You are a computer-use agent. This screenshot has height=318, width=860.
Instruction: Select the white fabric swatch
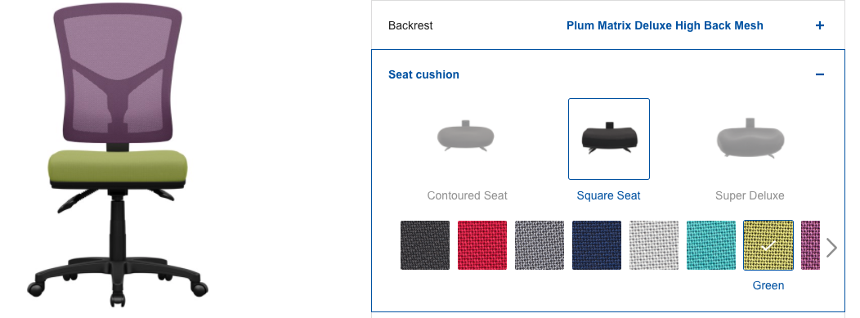point(654,245)
